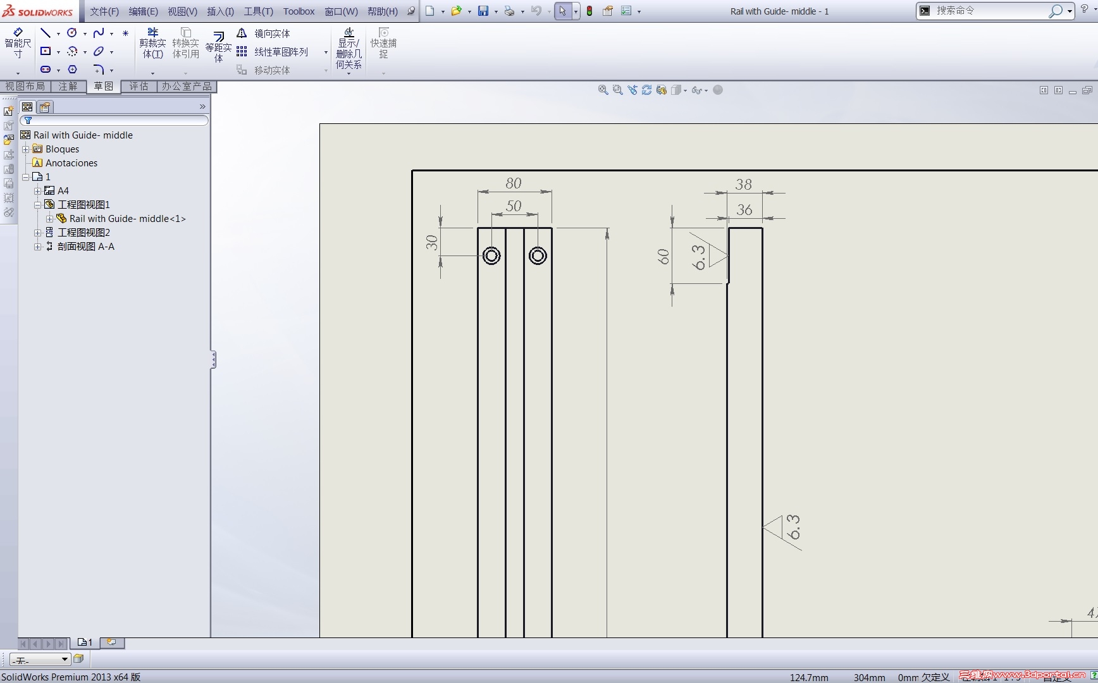Open Linear Sketch Pattern dropdown arrow

(x=326, y=52)
